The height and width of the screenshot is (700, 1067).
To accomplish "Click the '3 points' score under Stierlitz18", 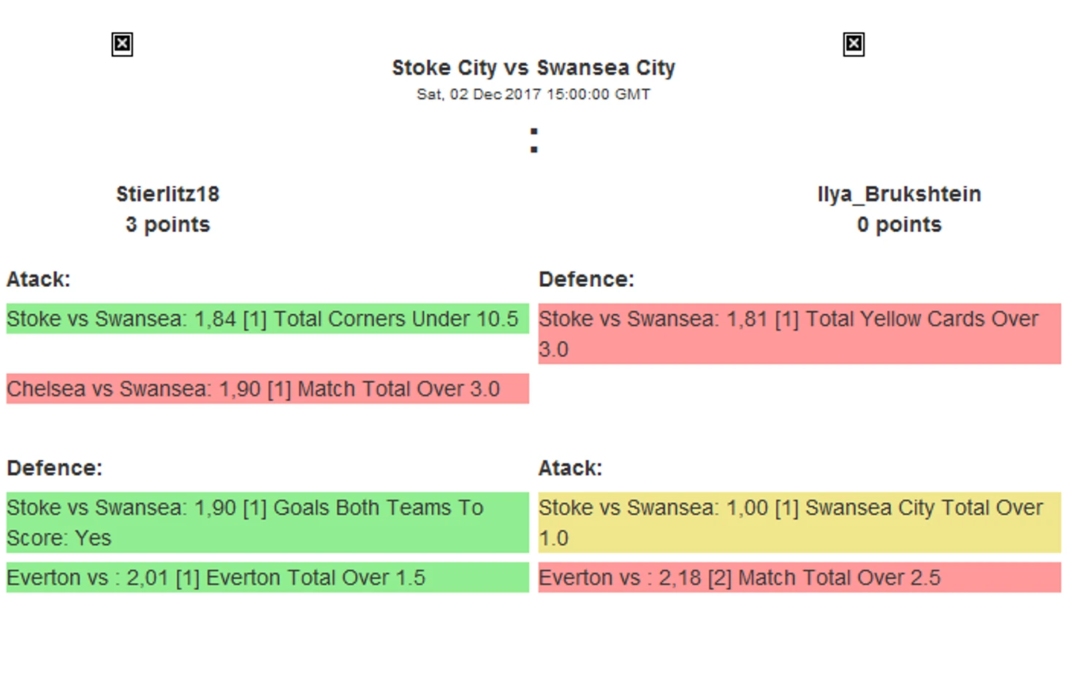I will [x=167, y=225].
